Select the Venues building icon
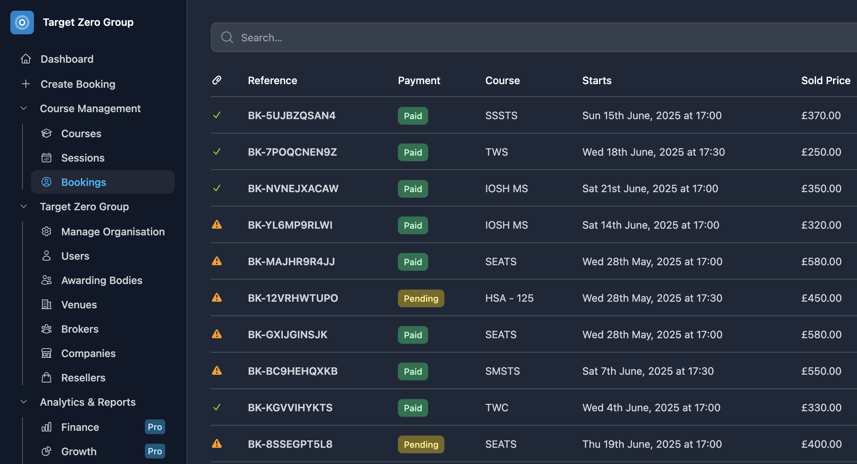Image resolution: width=857 pixels, height=464 pixels. coord(46,304)
